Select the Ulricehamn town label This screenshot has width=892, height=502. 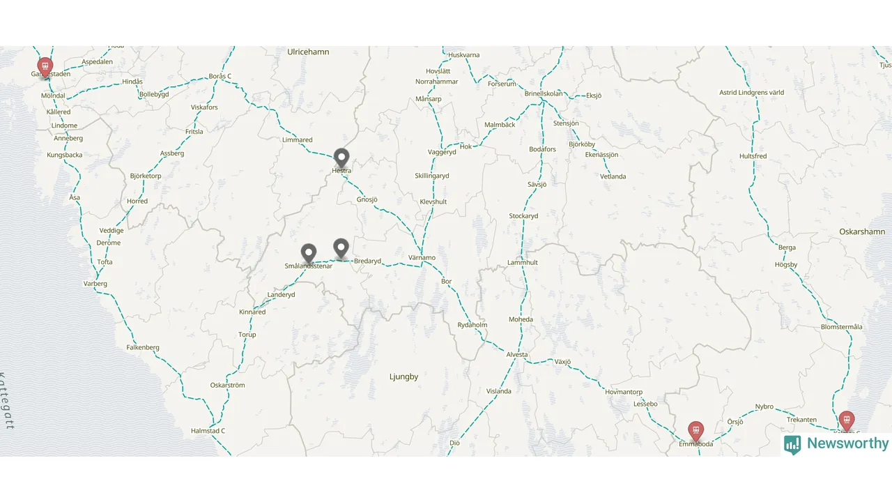pyautogui.click(x=308, y=52)
